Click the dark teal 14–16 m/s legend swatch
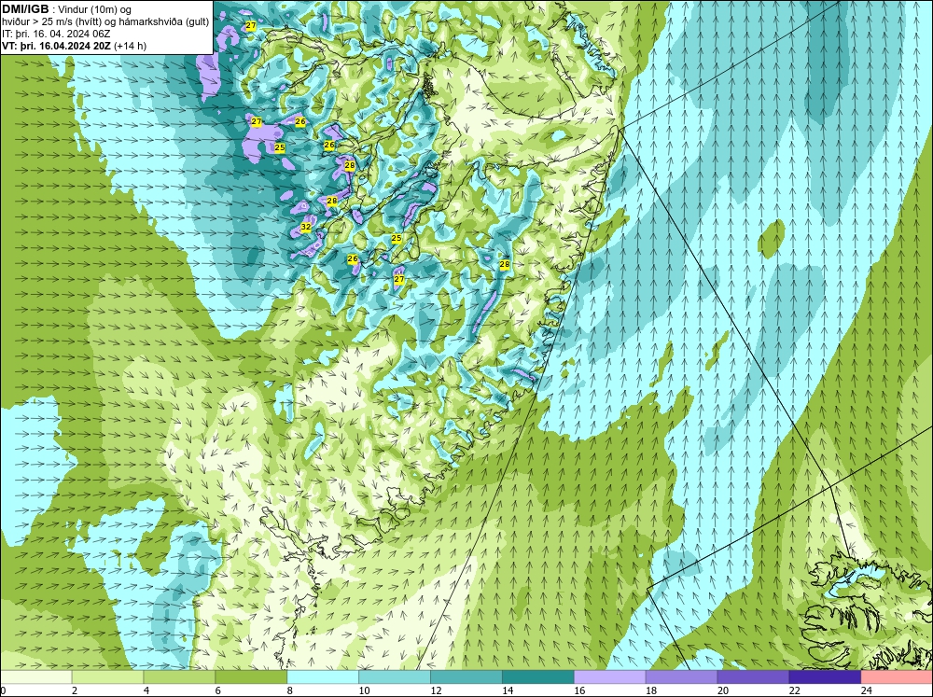933x697 pixels. click(x=538, y=677)
